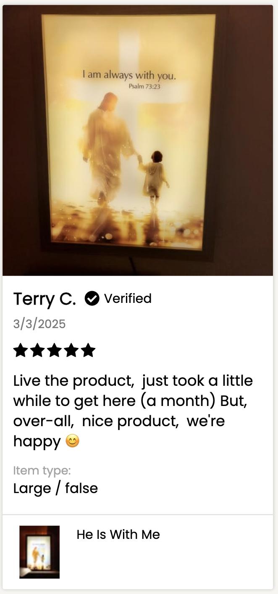This screenshot has height=594, width=278.
Task: Open the He Is With Me product thumbnail
Action: tap(39, 552)
